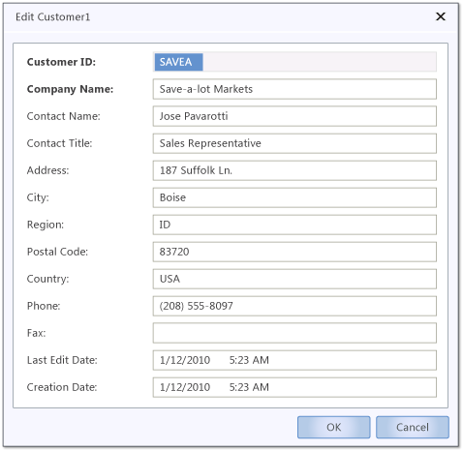
Task: Click the Contact Title label
Action: [59, 143]
